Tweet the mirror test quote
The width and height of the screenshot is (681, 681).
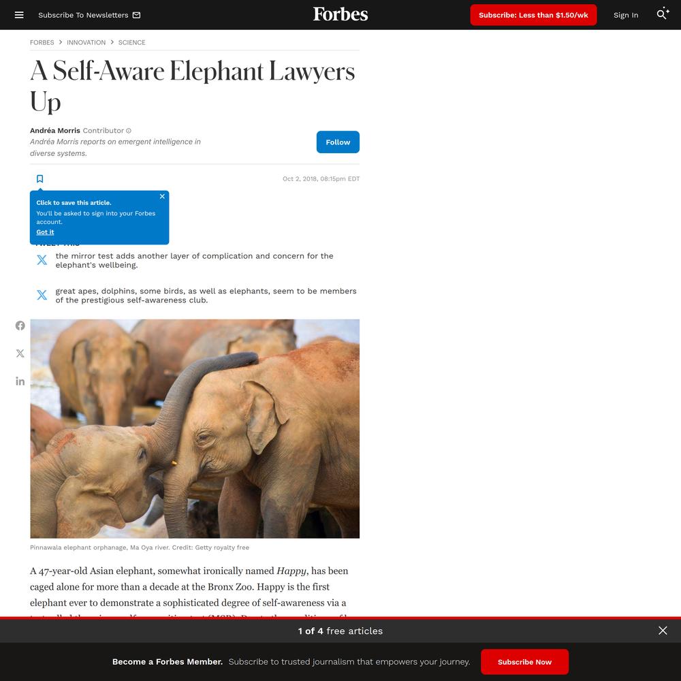click(42, 260)
